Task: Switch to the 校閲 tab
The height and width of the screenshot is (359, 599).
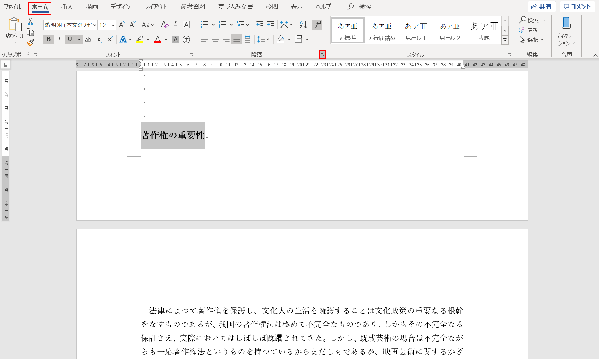Action: click(272, 7)
